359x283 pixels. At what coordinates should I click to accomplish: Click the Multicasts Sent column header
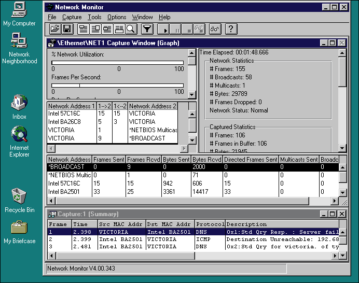coord(299,160)
